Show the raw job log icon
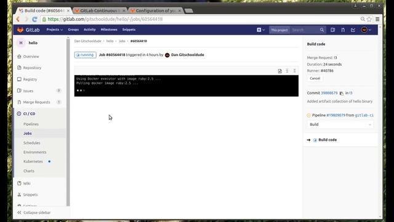 279,71
